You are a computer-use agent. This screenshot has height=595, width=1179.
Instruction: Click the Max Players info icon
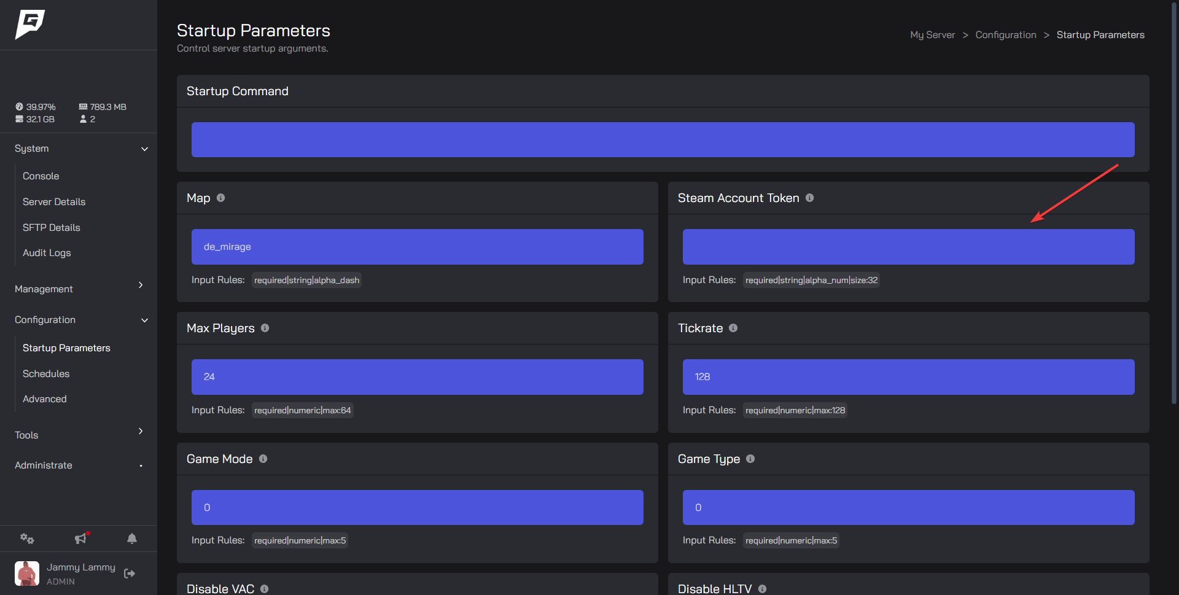click(265, 328)
